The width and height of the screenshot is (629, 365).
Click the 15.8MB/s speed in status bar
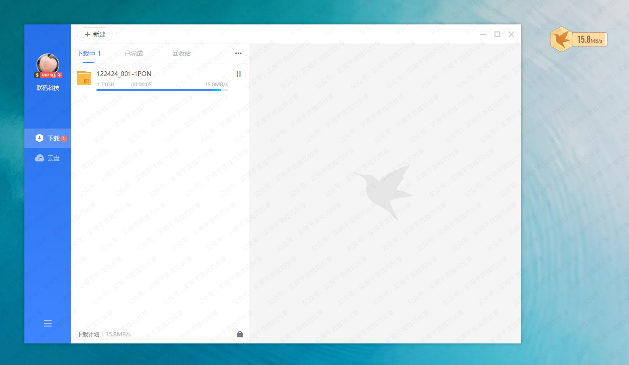[118, 335]
